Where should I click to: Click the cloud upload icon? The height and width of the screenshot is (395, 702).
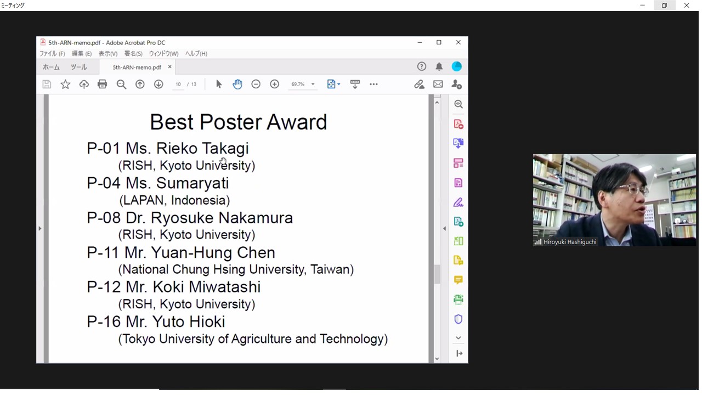(x=84, y=84)
